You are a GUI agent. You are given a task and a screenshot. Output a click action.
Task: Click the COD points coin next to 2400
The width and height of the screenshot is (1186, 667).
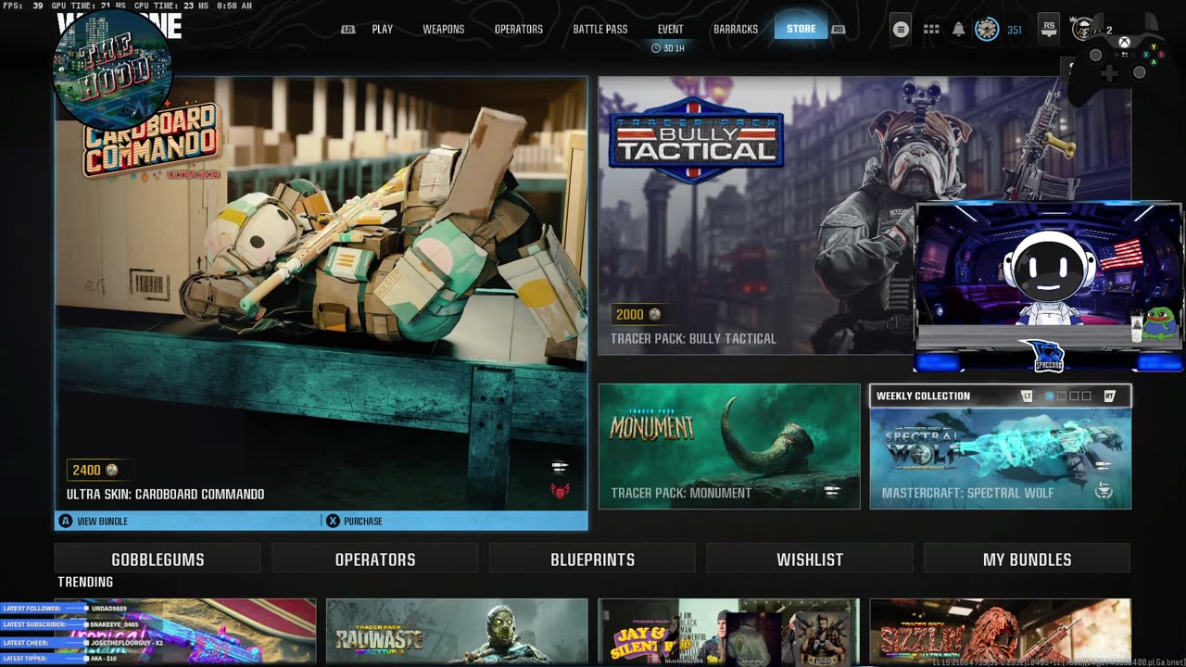pyautogui.click(x=112, y=470)
